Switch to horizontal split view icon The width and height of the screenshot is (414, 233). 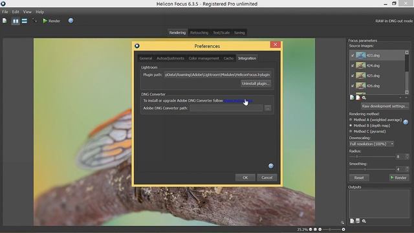25,21
